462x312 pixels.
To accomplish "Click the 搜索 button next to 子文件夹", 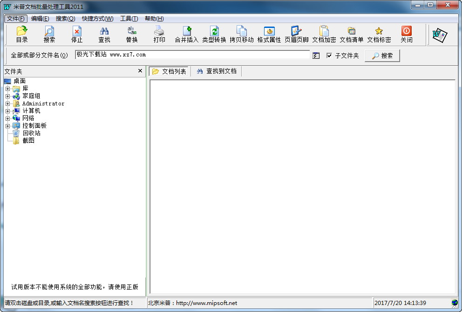I will point(382,55).
